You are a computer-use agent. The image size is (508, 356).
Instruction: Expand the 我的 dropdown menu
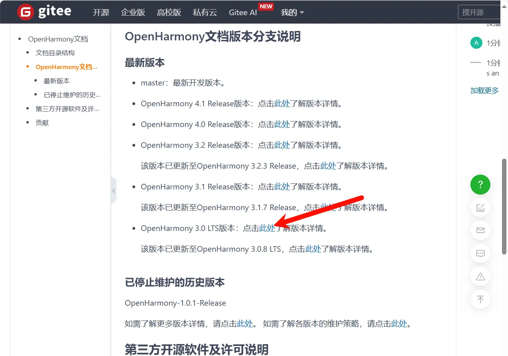pyautogui.click(x=292, y=12)
